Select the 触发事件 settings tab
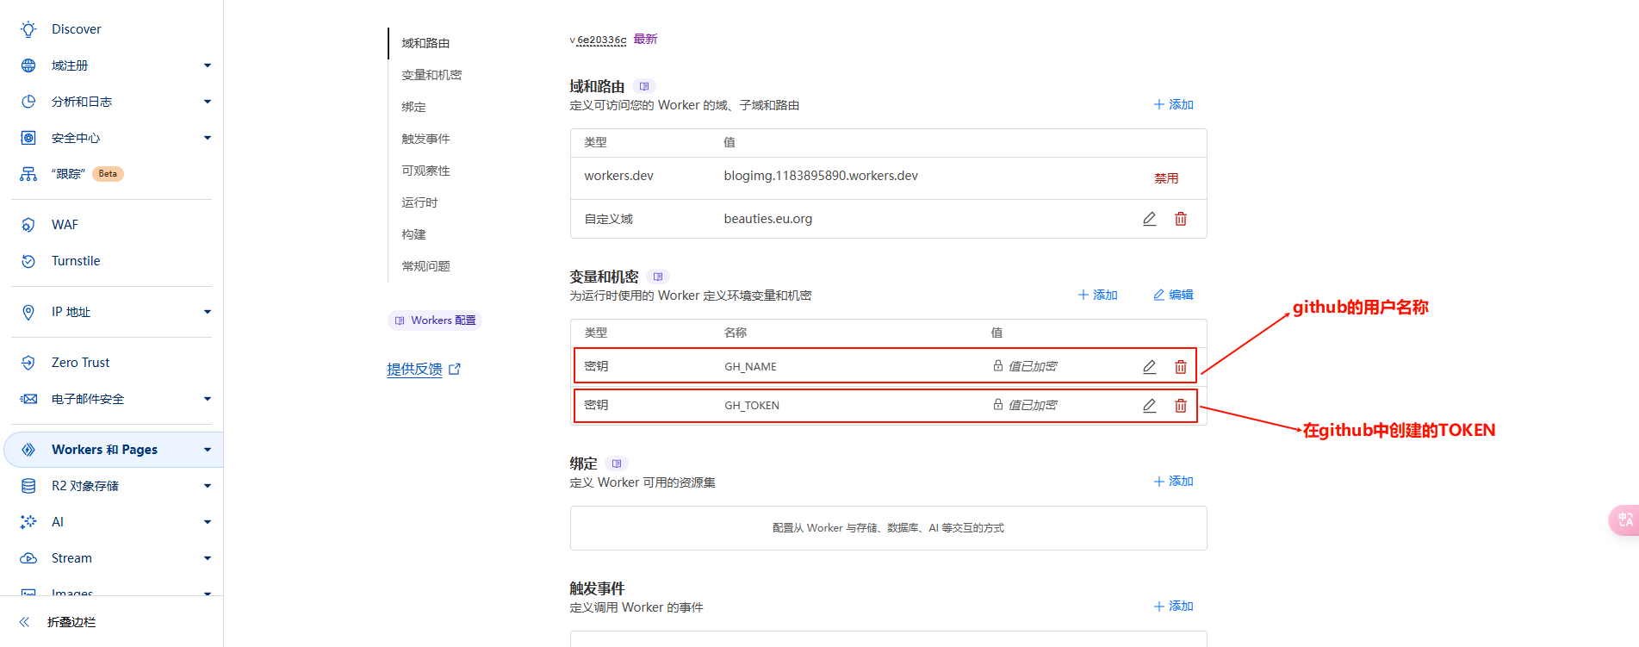Screen dimensions: 1639x647 pyautogui.click(x=425, y=139)
